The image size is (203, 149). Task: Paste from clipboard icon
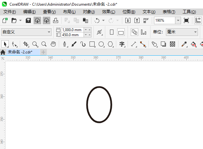[85, 20]
